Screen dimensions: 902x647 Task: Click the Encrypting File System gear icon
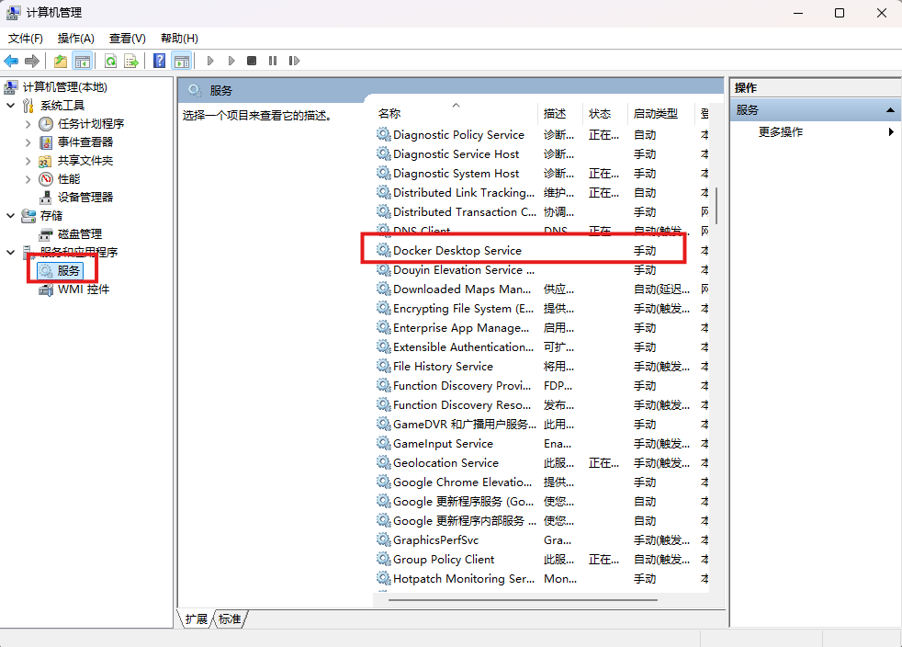384,308
